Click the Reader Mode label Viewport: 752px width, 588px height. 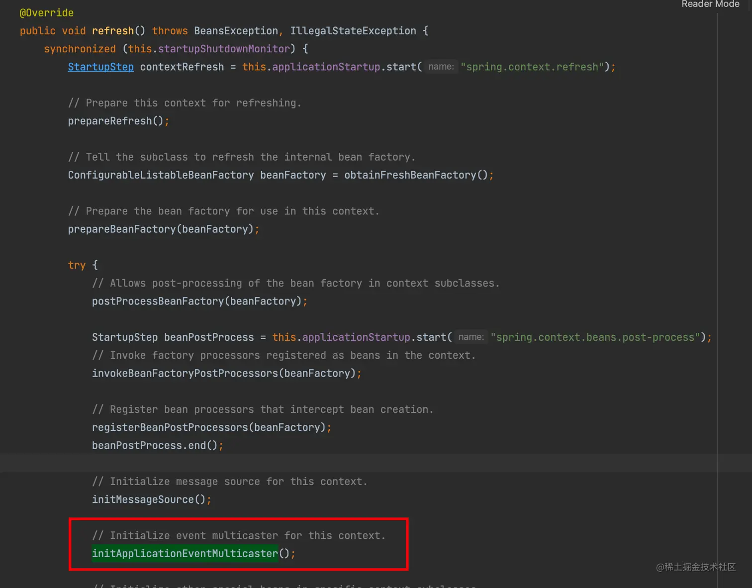click(710, 4)
